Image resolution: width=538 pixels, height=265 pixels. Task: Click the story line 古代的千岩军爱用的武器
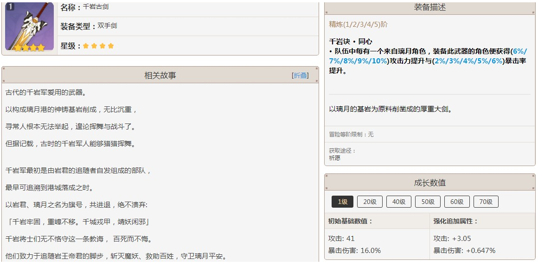[x=47, y=92]
